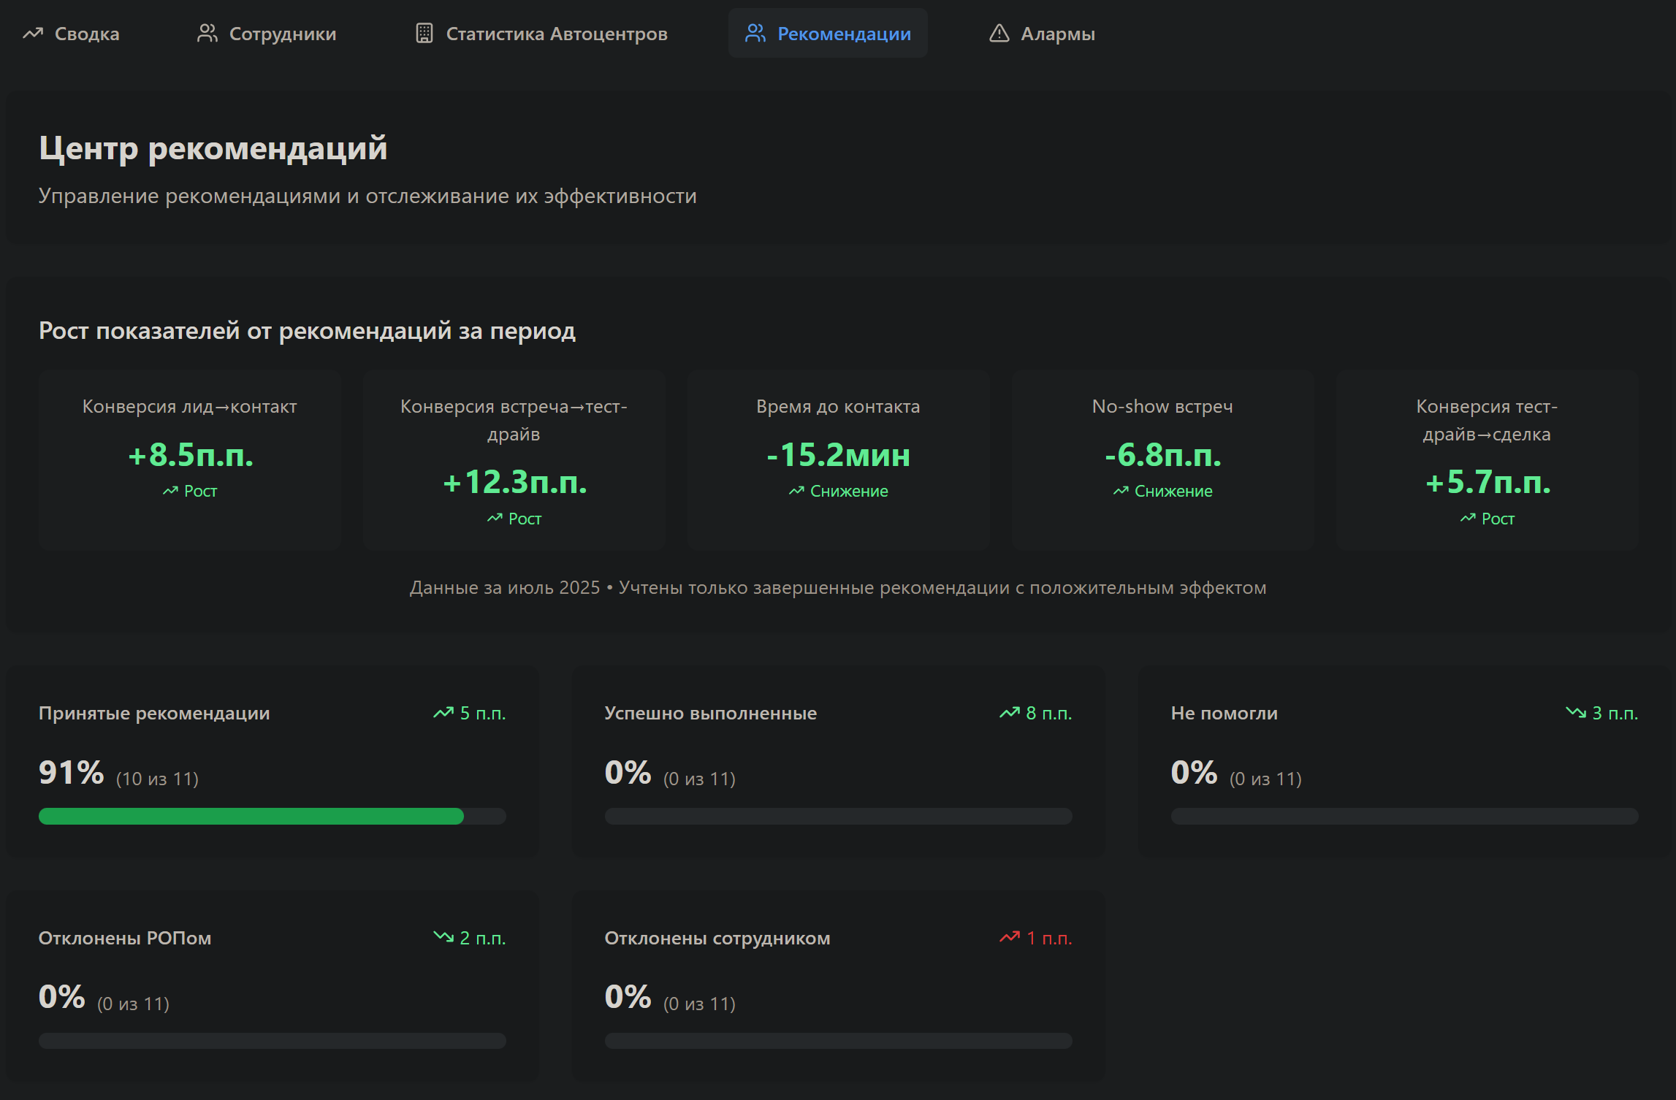This screenshot has height=1100, width=1676.
Task: Click the people icon beside Сотрудники
Action: (x=207, y=34)
